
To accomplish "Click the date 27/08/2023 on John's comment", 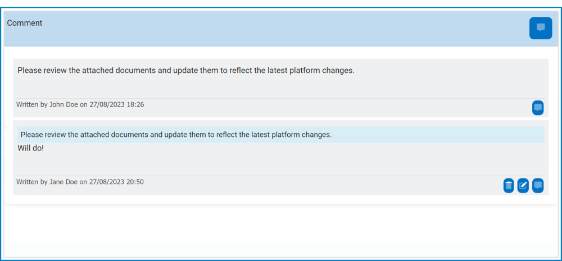I will [x=107, y=104].
